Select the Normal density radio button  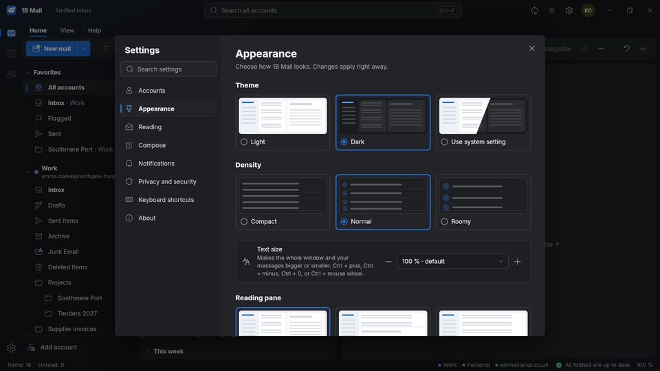[x=344, y=222]
